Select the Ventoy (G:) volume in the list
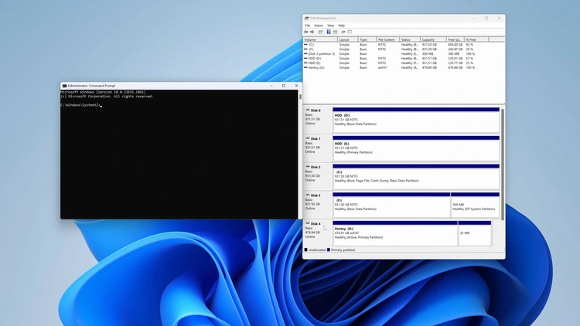Image resolution: width=580 pixels, height=326 pixels. pyautogui.click(x=316, y=68)
